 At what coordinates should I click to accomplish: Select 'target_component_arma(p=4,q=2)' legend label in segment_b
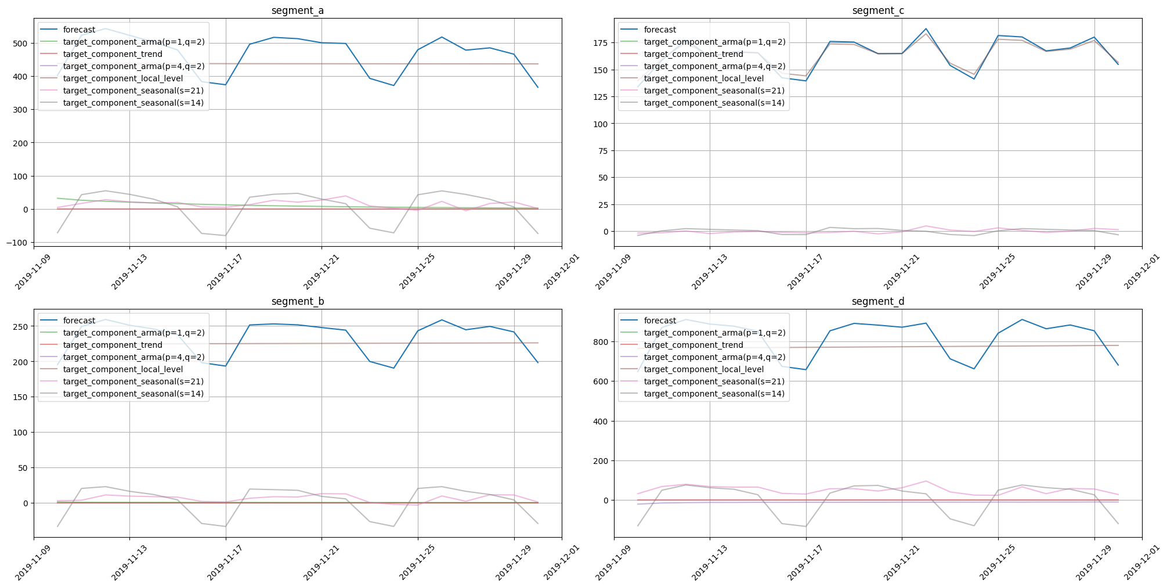133,357
